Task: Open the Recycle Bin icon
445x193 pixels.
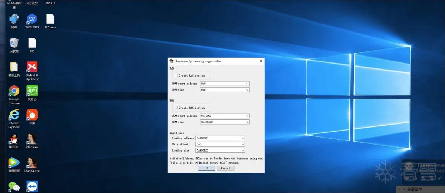Action: click(14, 45)
